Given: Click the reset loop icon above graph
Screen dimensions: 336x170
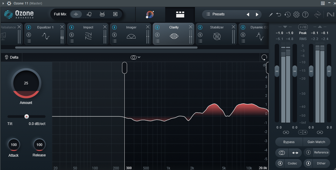Looking at the screenshot, I should click(264, 57).
